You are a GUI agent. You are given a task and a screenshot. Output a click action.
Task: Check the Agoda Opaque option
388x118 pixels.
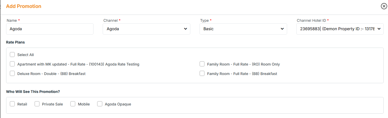tap(100, 104)
